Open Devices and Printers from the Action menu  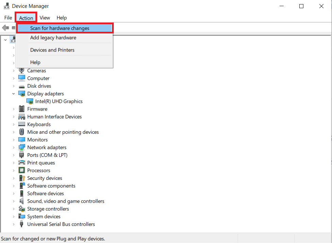pos(65,50)
